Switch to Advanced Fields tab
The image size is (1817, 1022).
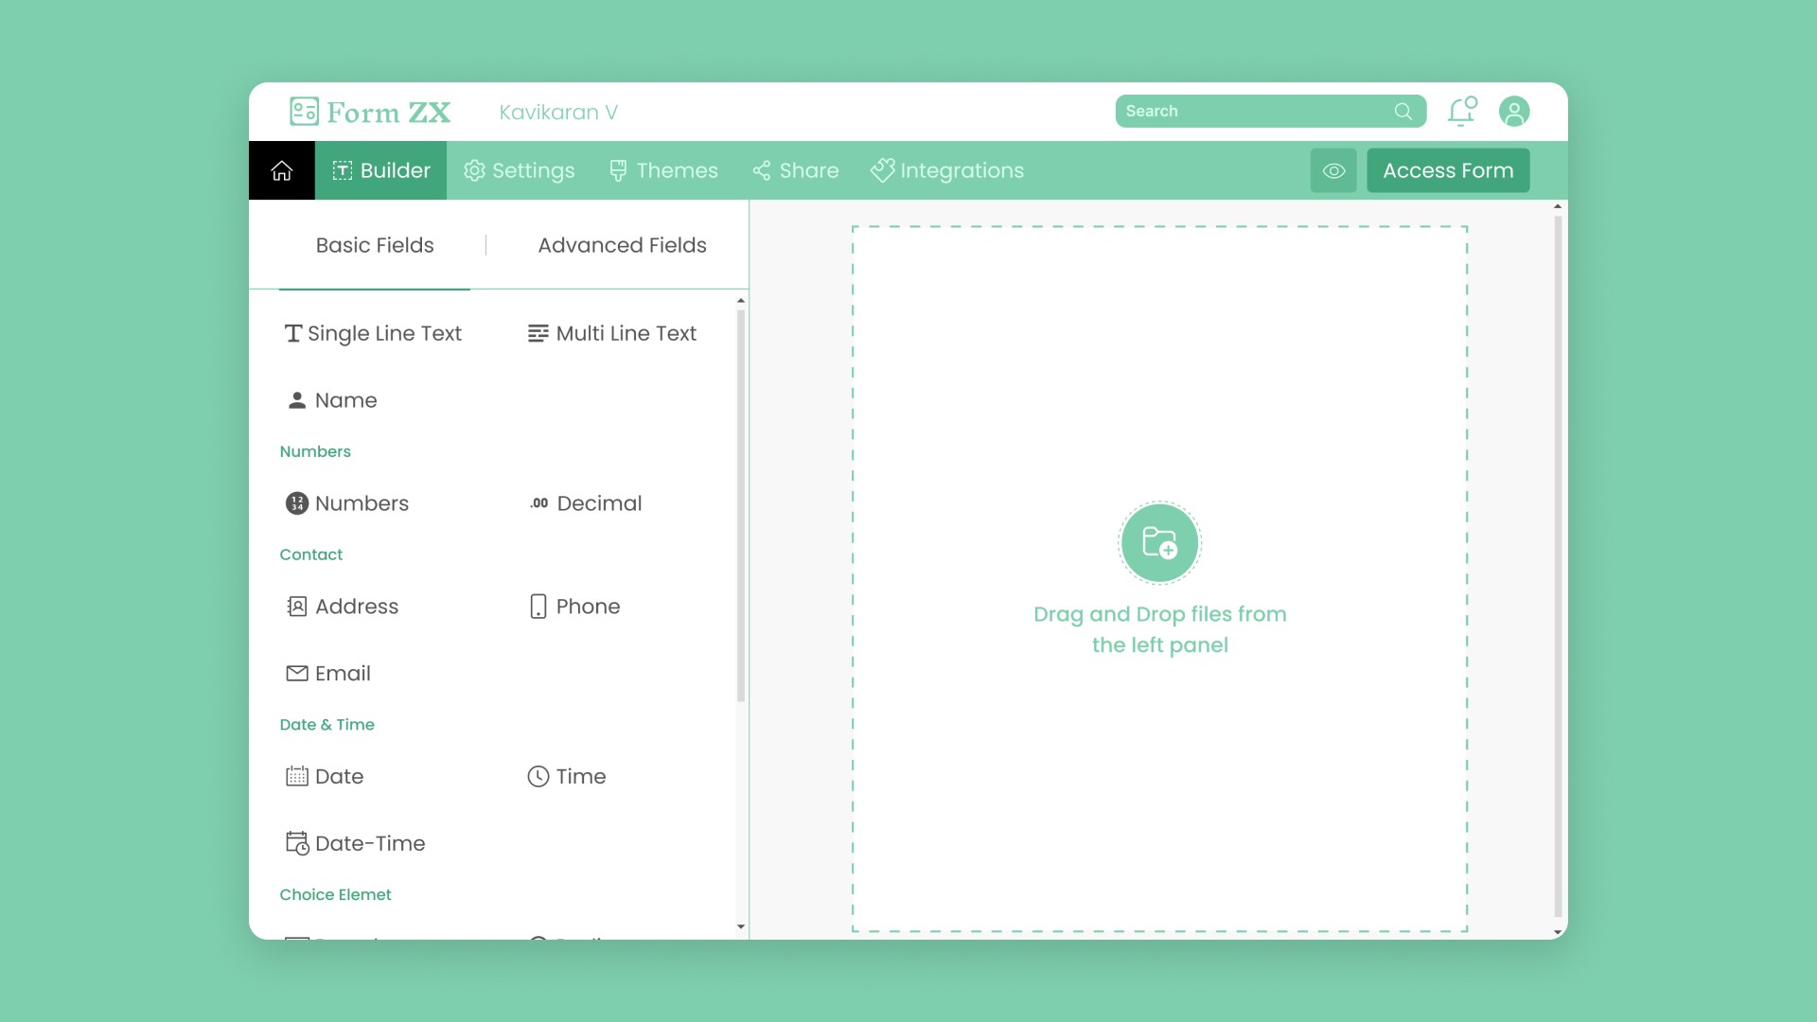point(622,245)
